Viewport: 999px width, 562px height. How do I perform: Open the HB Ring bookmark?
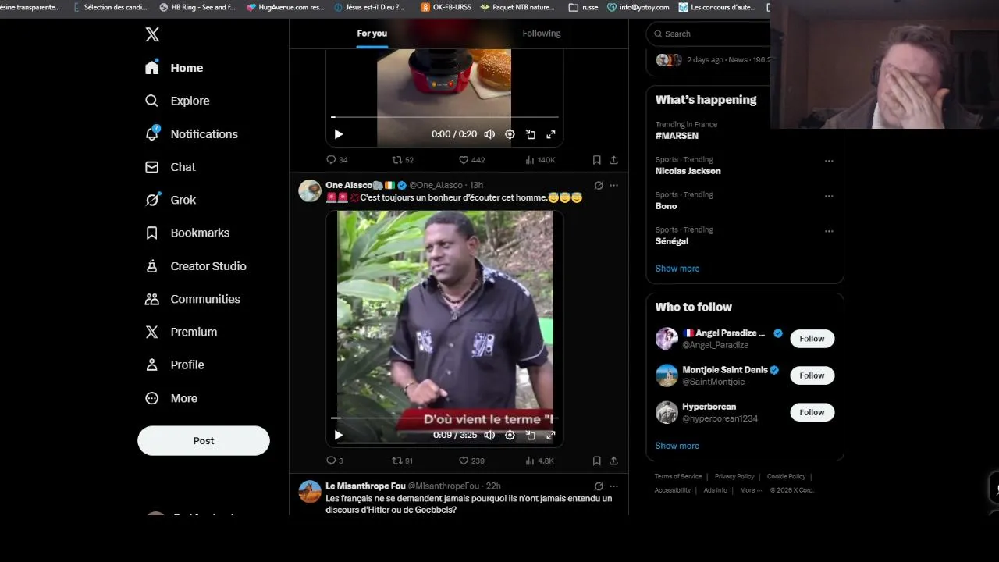point(197,7)
